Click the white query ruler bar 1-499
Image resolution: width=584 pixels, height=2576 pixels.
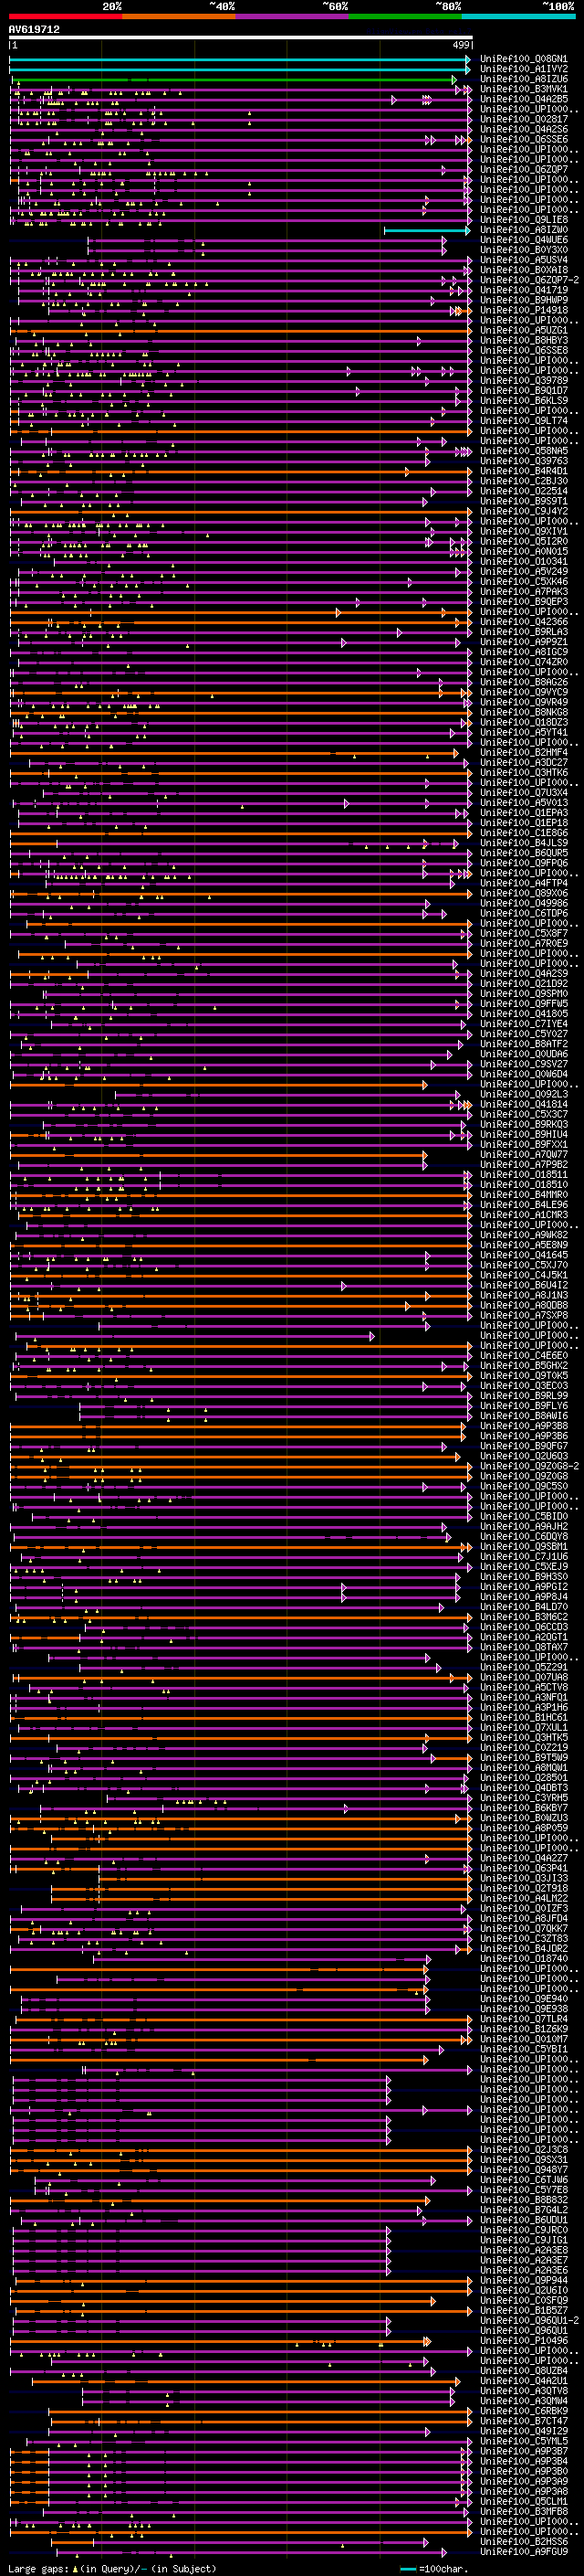[x=241, y=38]
